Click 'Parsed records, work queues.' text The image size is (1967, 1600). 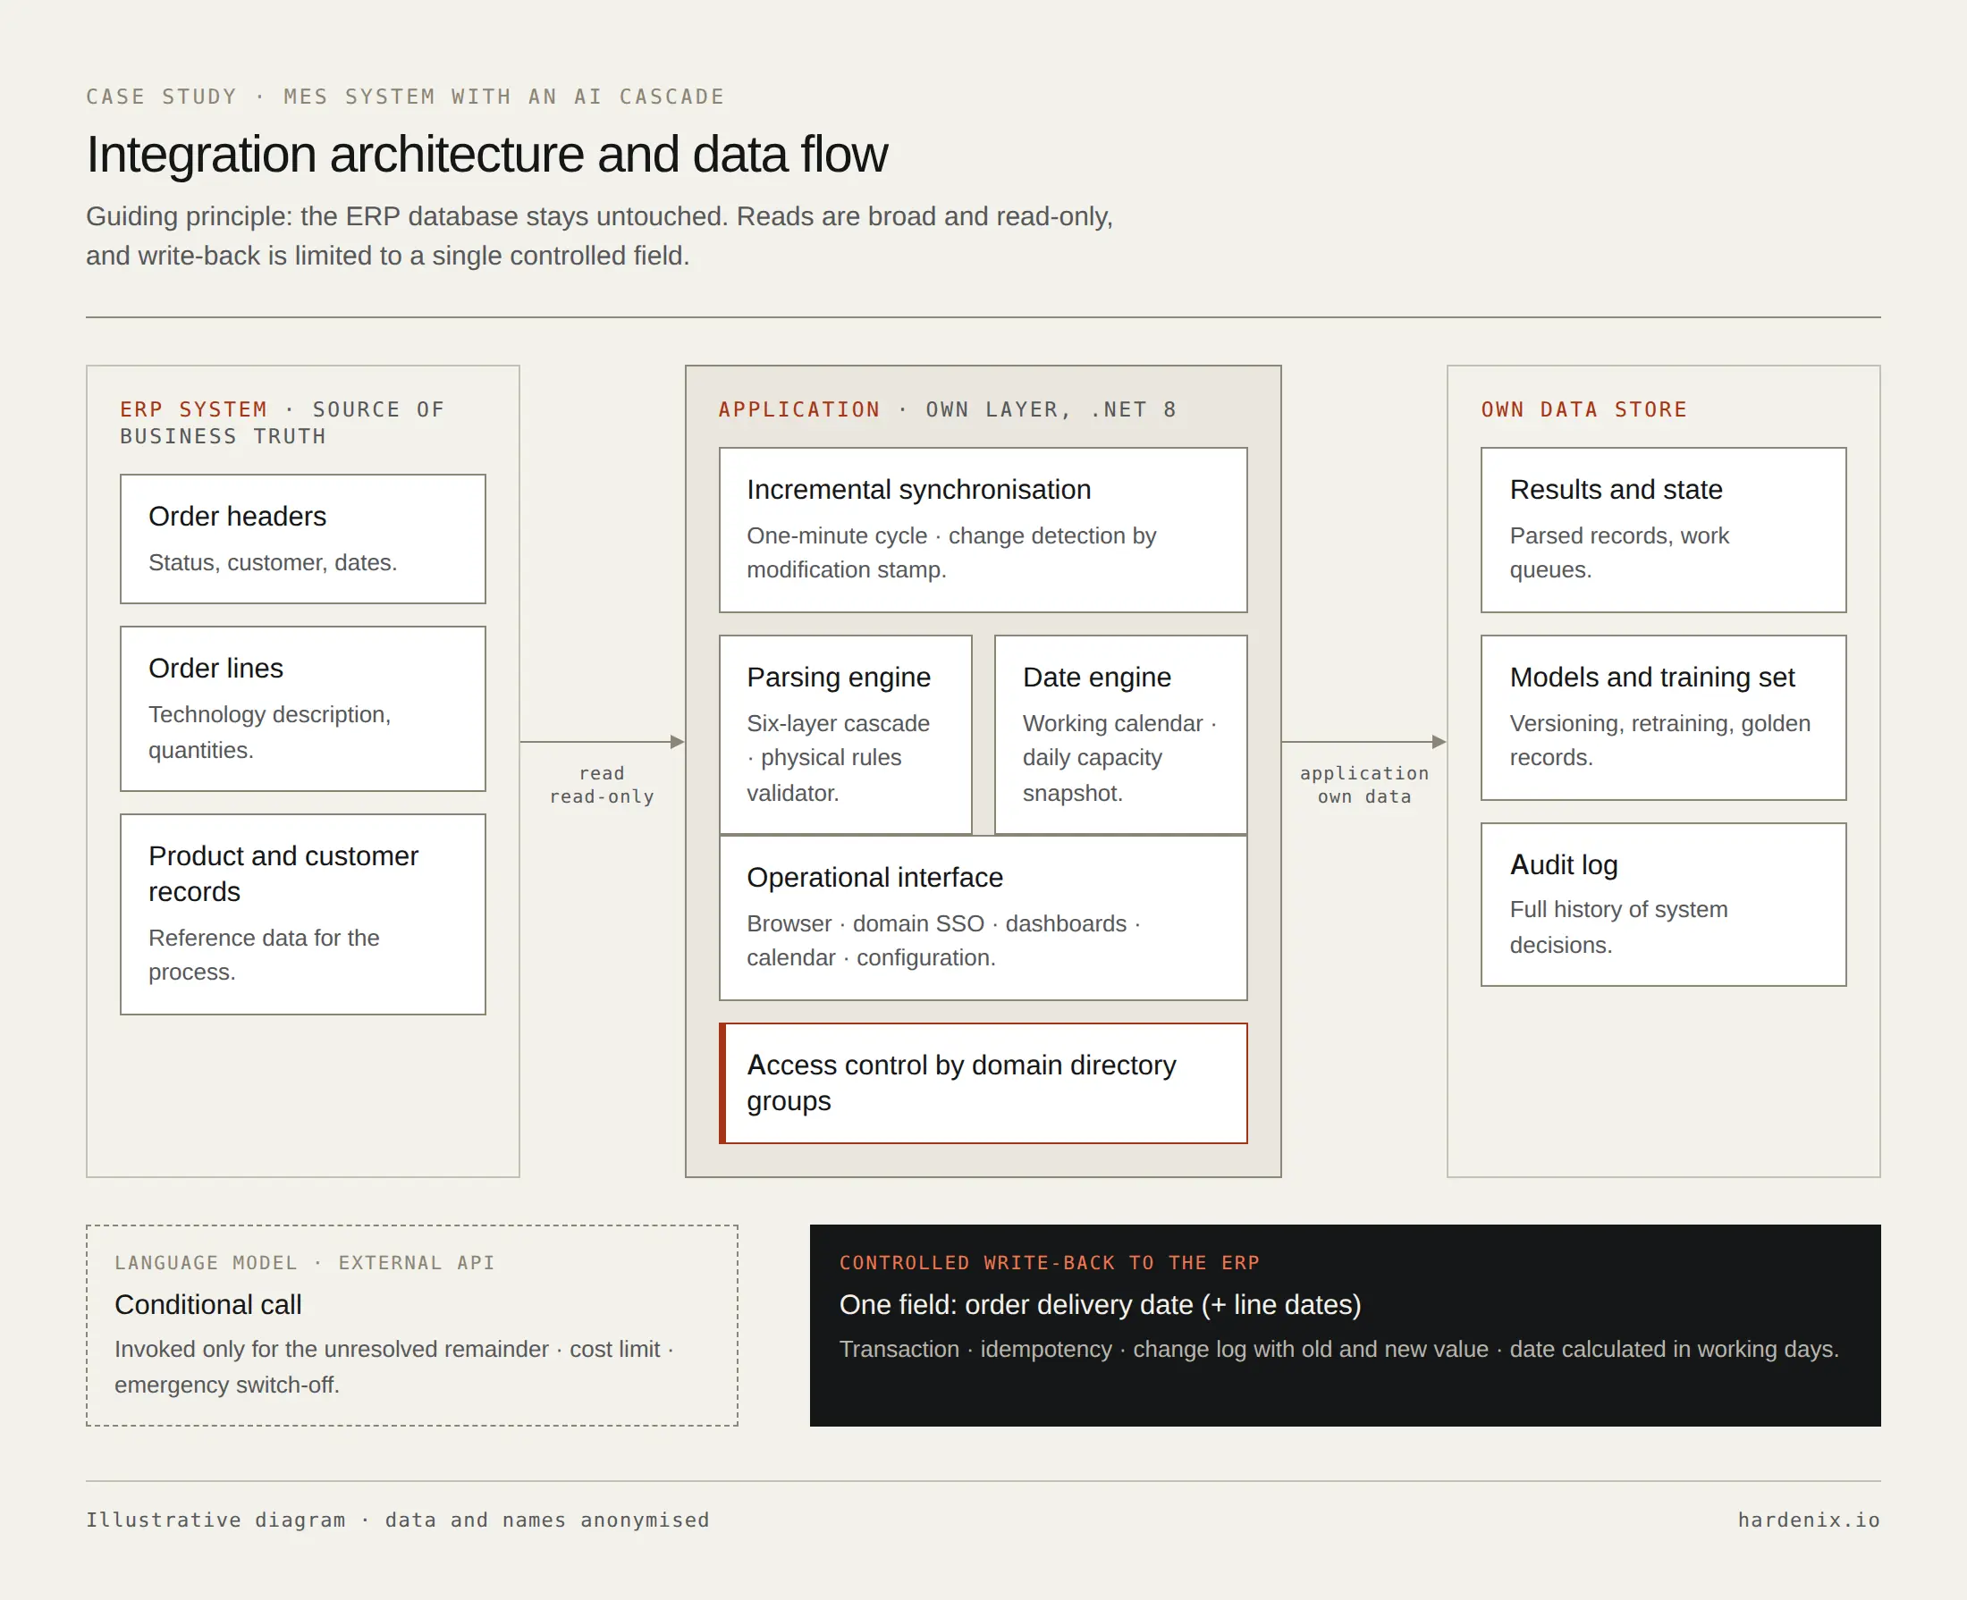(x=1618, y=552)
